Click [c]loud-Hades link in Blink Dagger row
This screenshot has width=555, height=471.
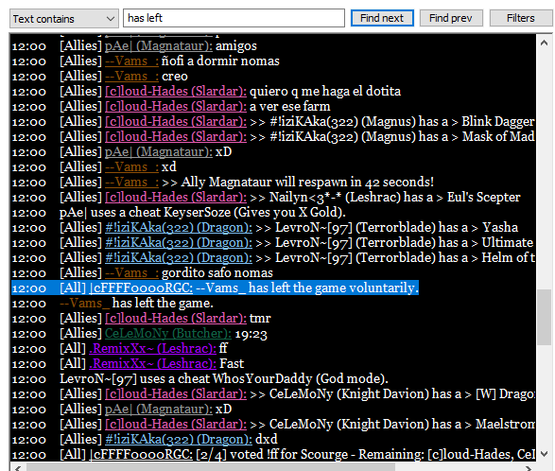(x=176, y=122)
